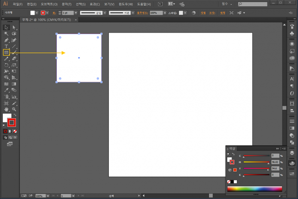Open the 효과(C) menu
Screen dimensions: 298x199
(95, 4)
